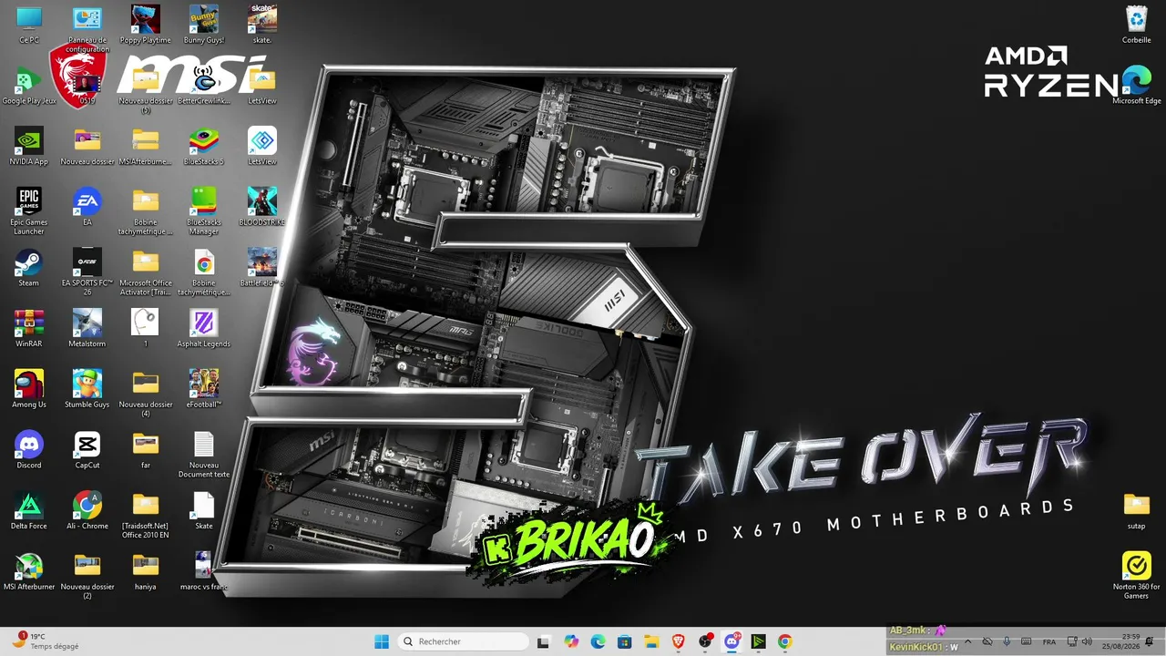The height and width of the screenshot is (656, 1166).
Task: Open the FRA keyboard language selector
Action: click(1049, 641)
